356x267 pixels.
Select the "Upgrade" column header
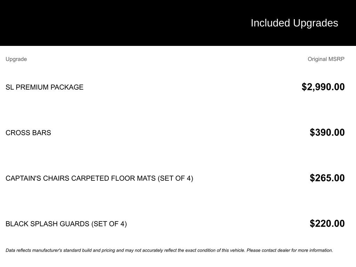point(16,59)
